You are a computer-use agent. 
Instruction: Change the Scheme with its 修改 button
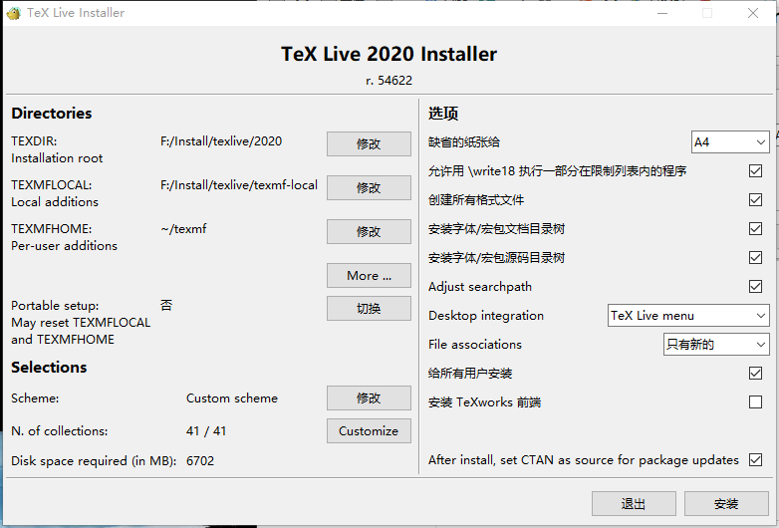click(369, 397)
